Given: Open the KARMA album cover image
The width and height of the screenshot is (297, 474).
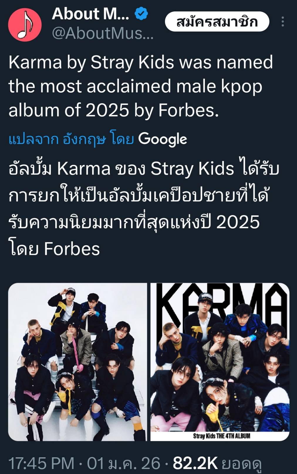Looking at the screenshot, I should [x=220, y=362].
